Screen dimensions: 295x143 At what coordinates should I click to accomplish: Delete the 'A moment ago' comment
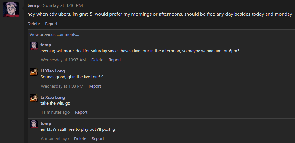[x=80, y=138]
